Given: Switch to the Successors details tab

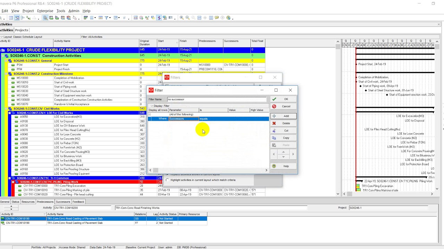Looking at the screenshot, I should [x=63, y=202].
